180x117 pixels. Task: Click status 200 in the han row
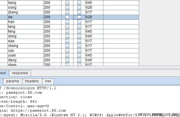click(x=47, y=22)
